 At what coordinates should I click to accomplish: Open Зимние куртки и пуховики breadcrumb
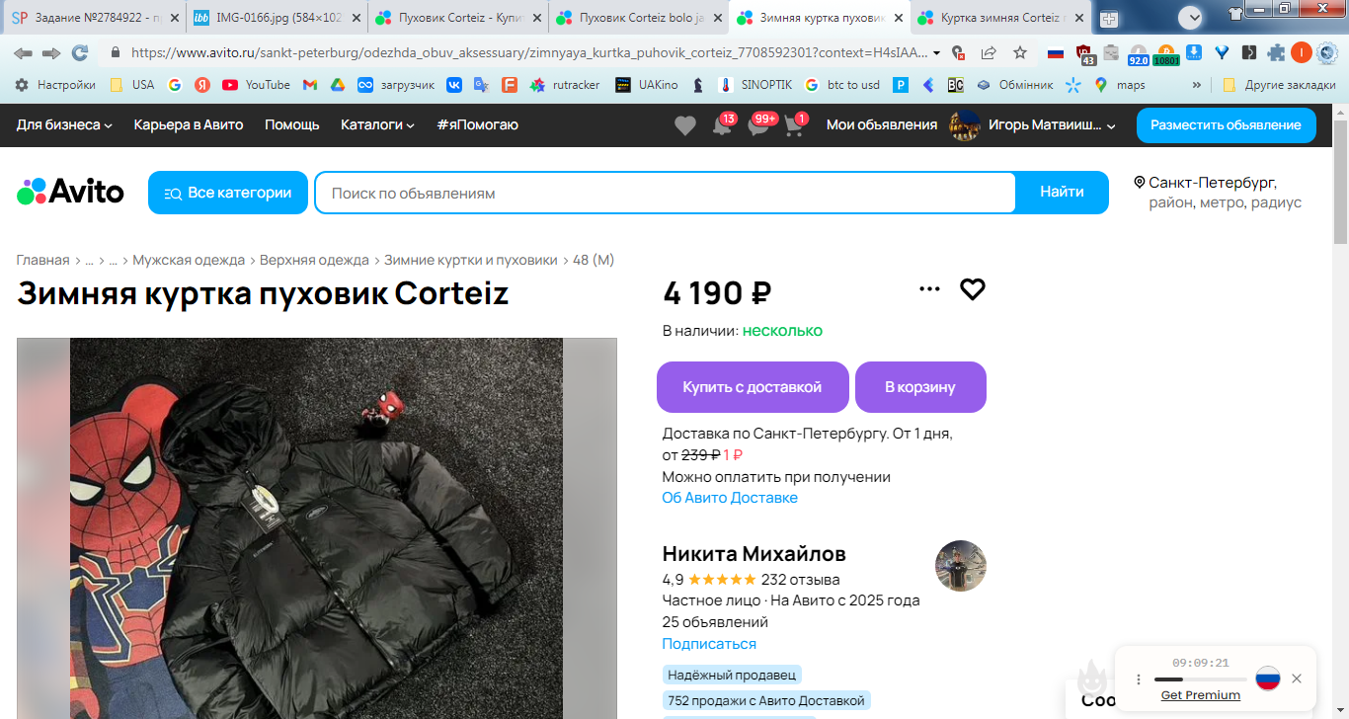(471, 260)
